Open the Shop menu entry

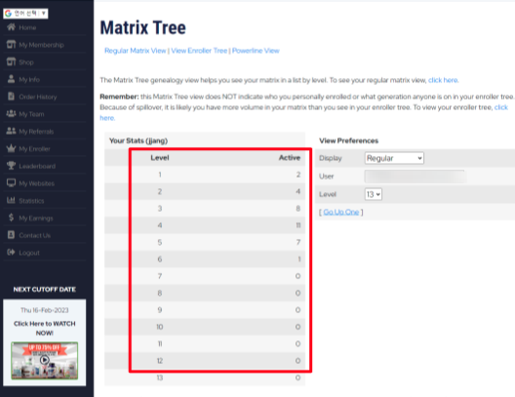[x=26, y=62]
